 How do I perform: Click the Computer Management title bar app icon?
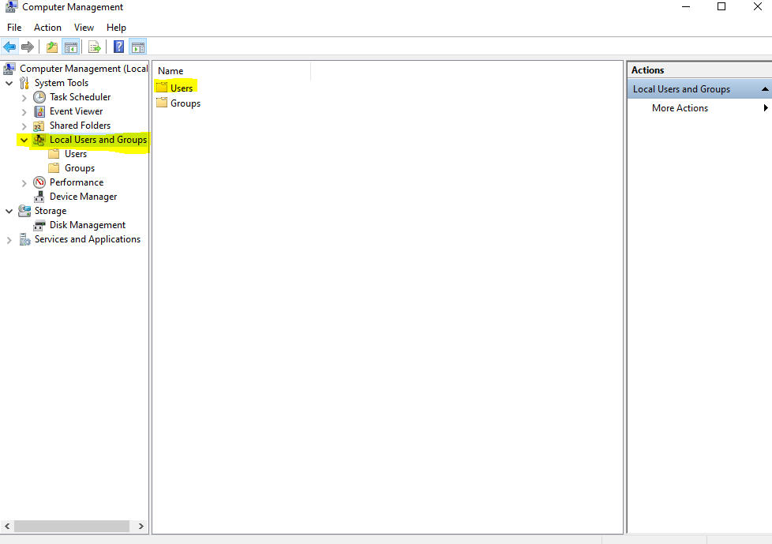(x=11, y=7)
